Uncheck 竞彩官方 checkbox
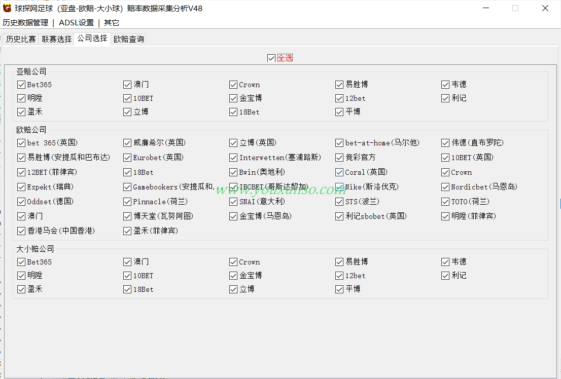The width and height of the screenshot is (561, 379). pyautogui.click(x=339, y=158)
